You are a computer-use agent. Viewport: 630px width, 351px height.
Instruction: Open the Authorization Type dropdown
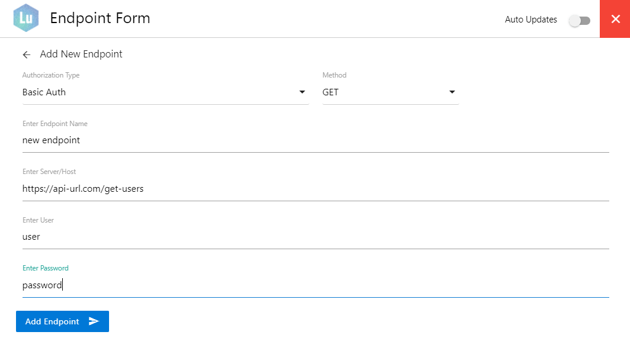[x=165, y=92]
